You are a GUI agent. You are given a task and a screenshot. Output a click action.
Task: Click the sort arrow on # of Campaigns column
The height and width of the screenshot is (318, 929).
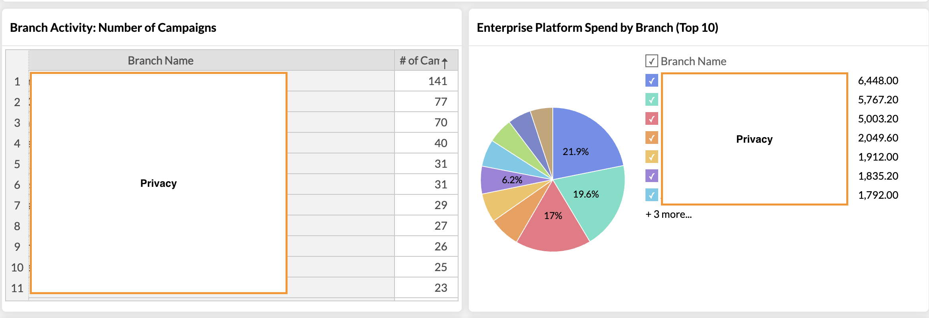click(445, 62)
